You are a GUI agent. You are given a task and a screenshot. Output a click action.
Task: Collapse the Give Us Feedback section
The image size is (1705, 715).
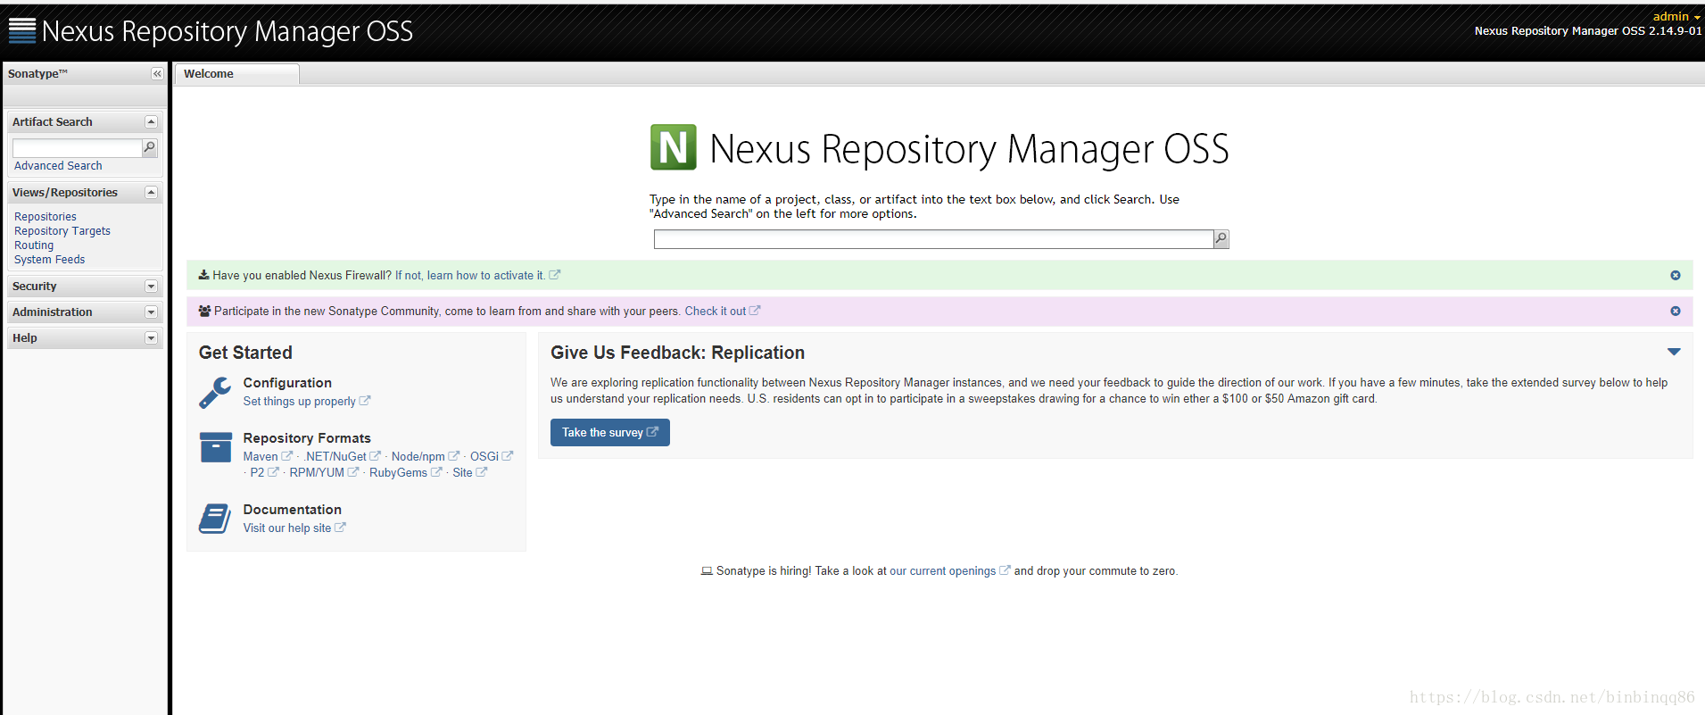pos(1674,352)
